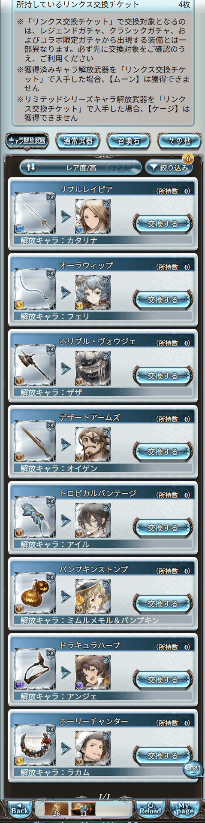
Task: Select the キャラ解放武器 tab
Action: (x=27, y=141)
